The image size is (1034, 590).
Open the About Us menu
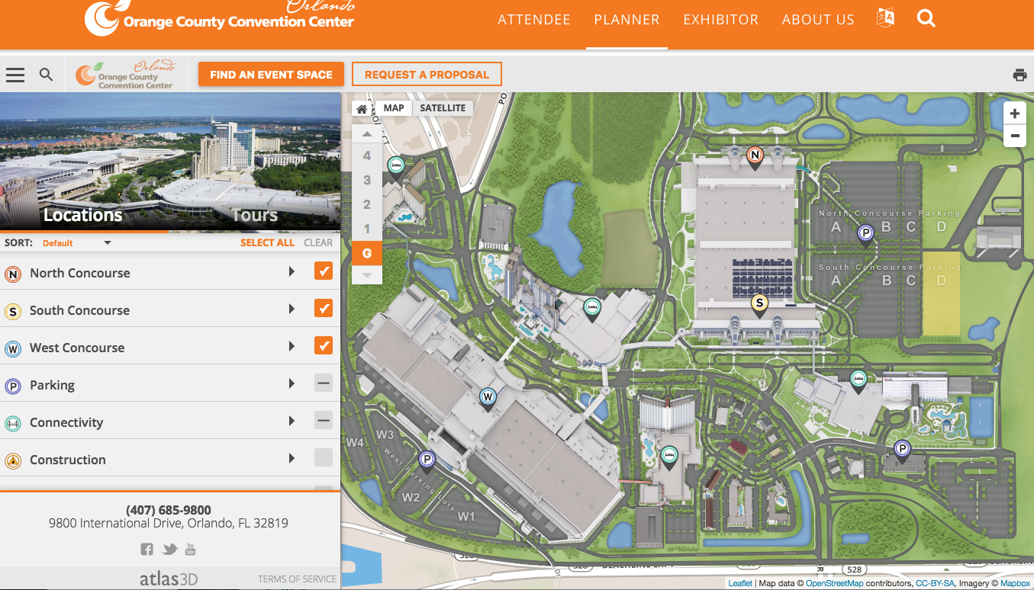(x=818, y=20)
